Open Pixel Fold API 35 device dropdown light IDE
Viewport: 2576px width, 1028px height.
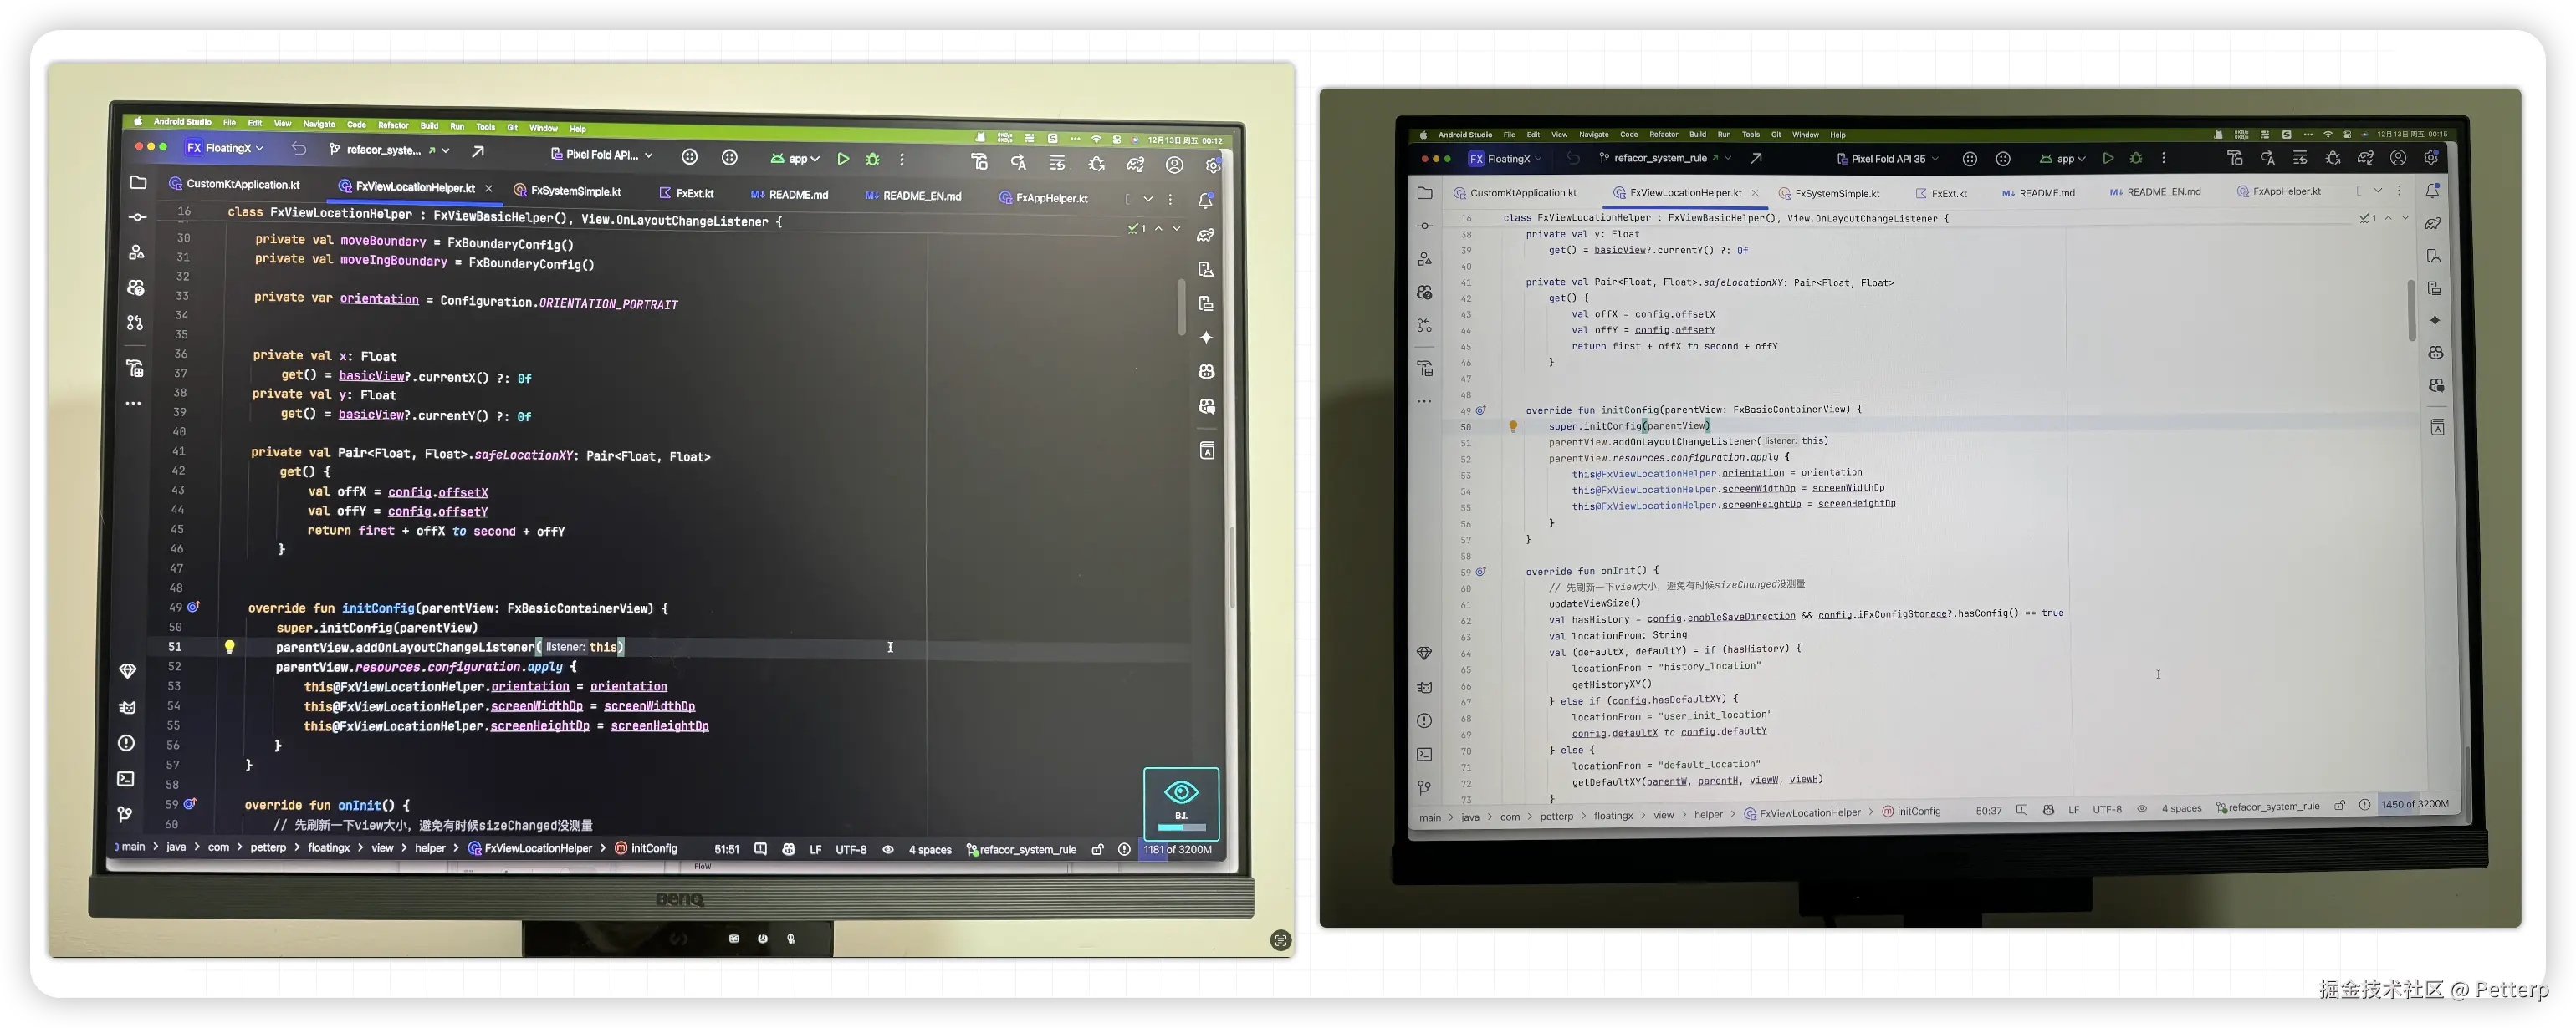coord(1889,159)
